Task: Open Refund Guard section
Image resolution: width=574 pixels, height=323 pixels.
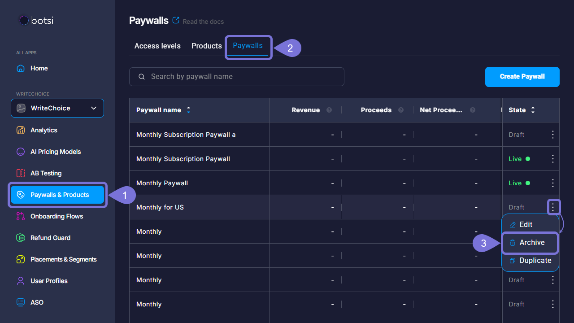Action: pyautogui.click(x=50, y=238)
